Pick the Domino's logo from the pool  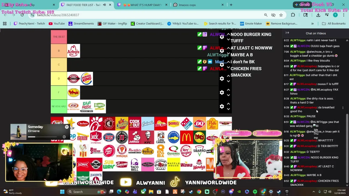186,124
